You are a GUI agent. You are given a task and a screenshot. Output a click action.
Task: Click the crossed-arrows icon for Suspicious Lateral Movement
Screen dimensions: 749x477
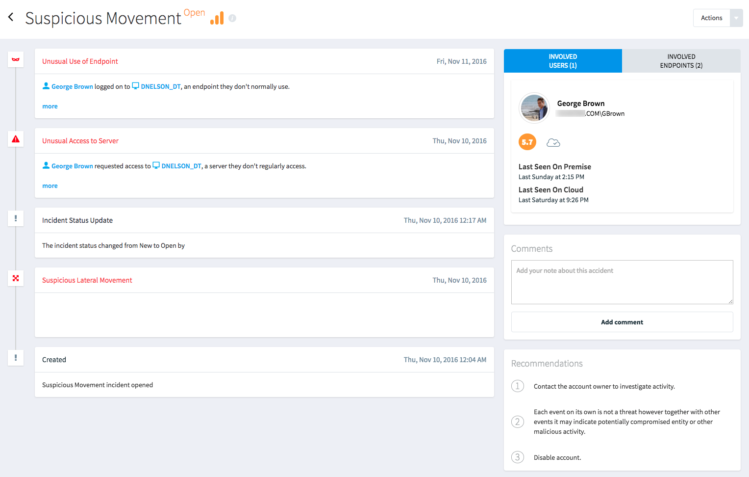tap(15, 278)
